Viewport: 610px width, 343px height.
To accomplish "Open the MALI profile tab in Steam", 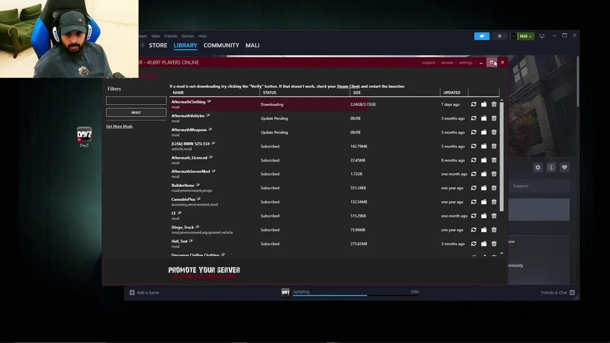I will (x=253, y=45).
